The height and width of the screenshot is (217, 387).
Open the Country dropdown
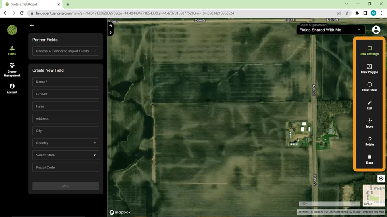pos(65,143)
